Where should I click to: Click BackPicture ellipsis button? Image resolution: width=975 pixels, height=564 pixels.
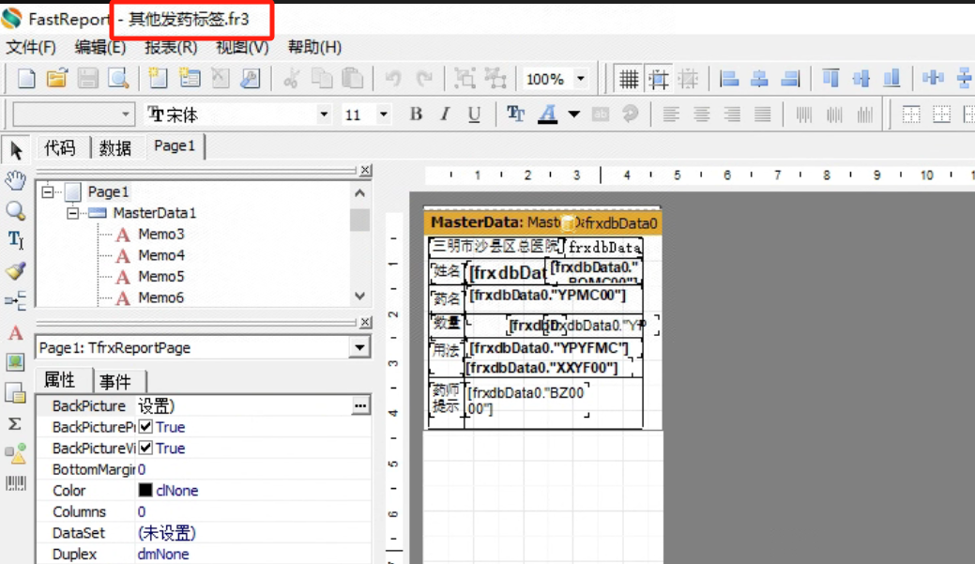360,406
